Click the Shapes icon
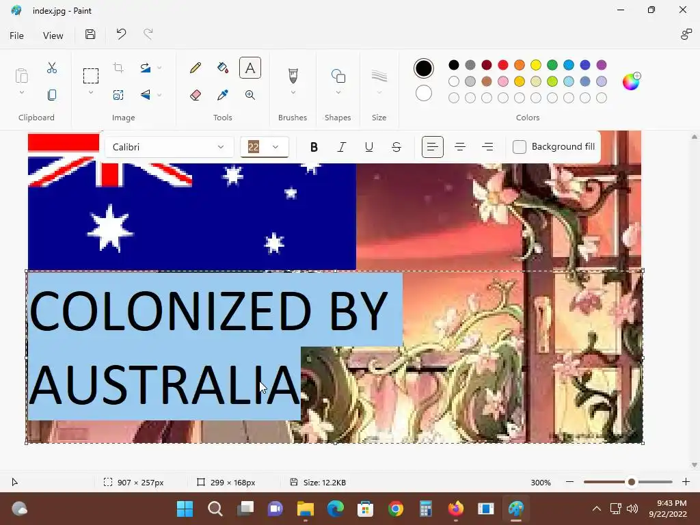Screen dimensions: 700x525 tap(338, 76)
